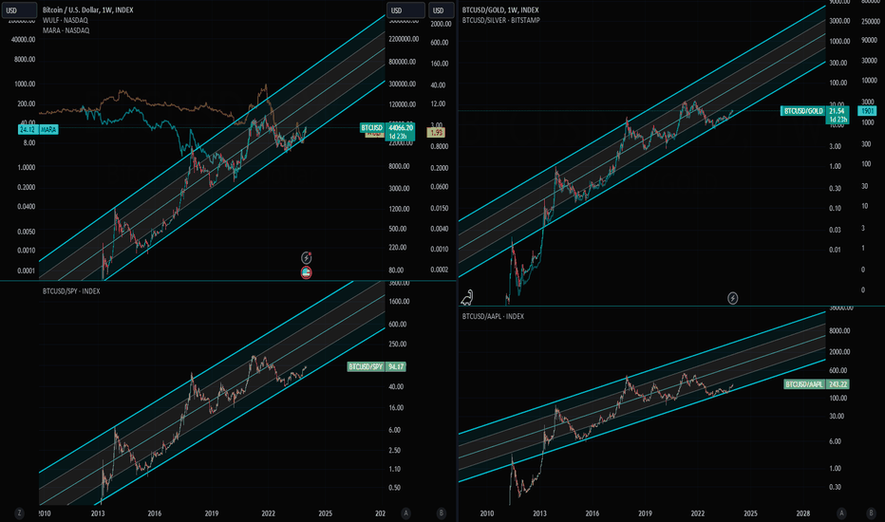Click the dinosaur icon in the BTCUSD/GOLD chart
Viewport: 885px width, 522px height.
[467, 297]
